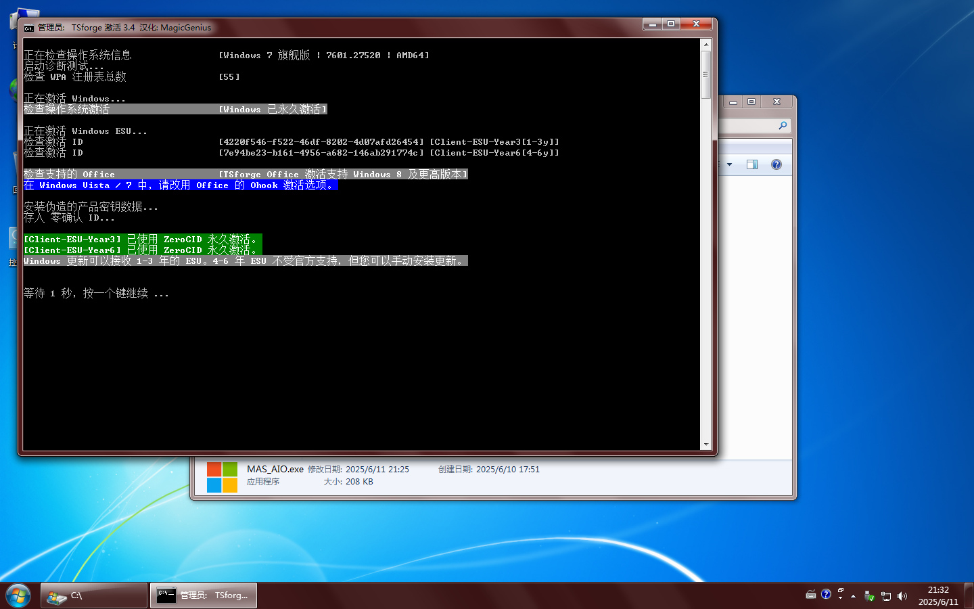This screenshot has height=609, width=974.
Task: Click the safely remove hardware tray icon
Action: tap(869, 596)
